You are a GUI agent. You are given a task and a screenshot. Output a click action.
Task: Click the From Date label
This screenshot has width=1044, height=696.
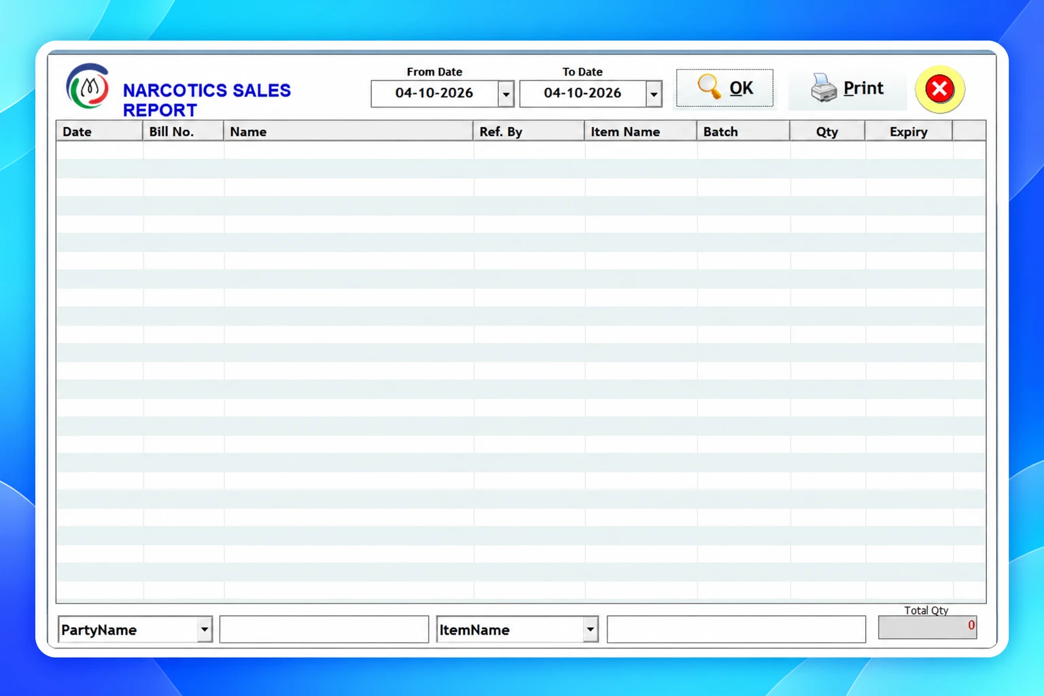[x=434, y=72]
